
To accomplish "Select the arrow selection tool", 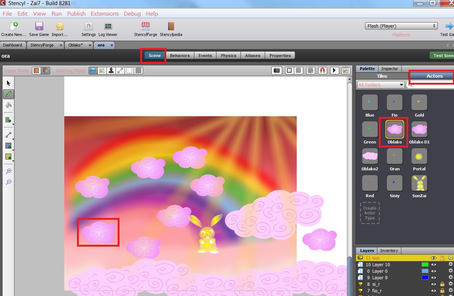I will click(9, 83).
